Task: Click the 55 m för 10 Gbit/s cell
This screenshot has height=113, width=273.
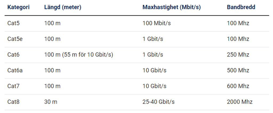Action: [x=79, y=55]
